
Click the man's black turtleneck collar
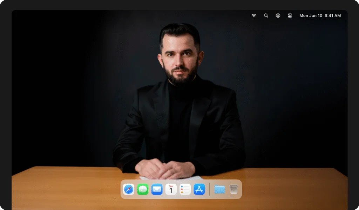tap(180, 86)
